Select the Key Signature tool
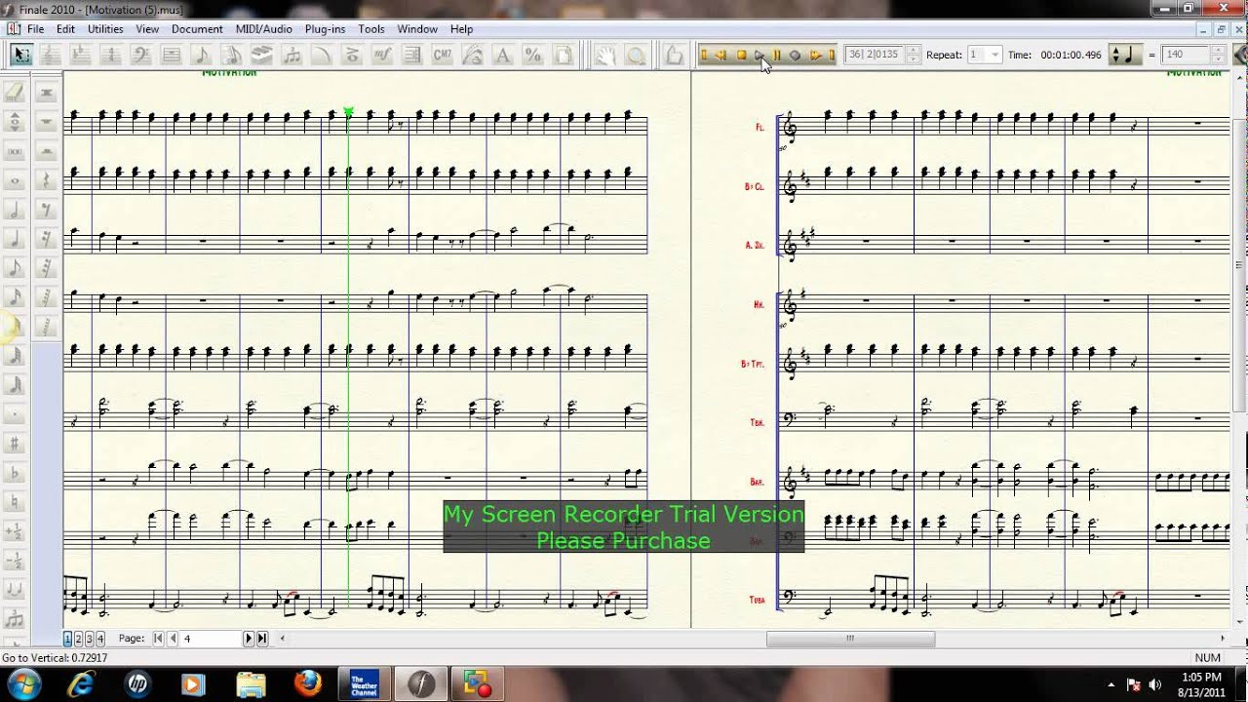1248x702 pixels. click(x=80, y=55)
